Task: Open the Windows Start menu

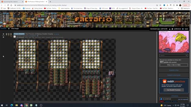Action: (x=2, y=105)
